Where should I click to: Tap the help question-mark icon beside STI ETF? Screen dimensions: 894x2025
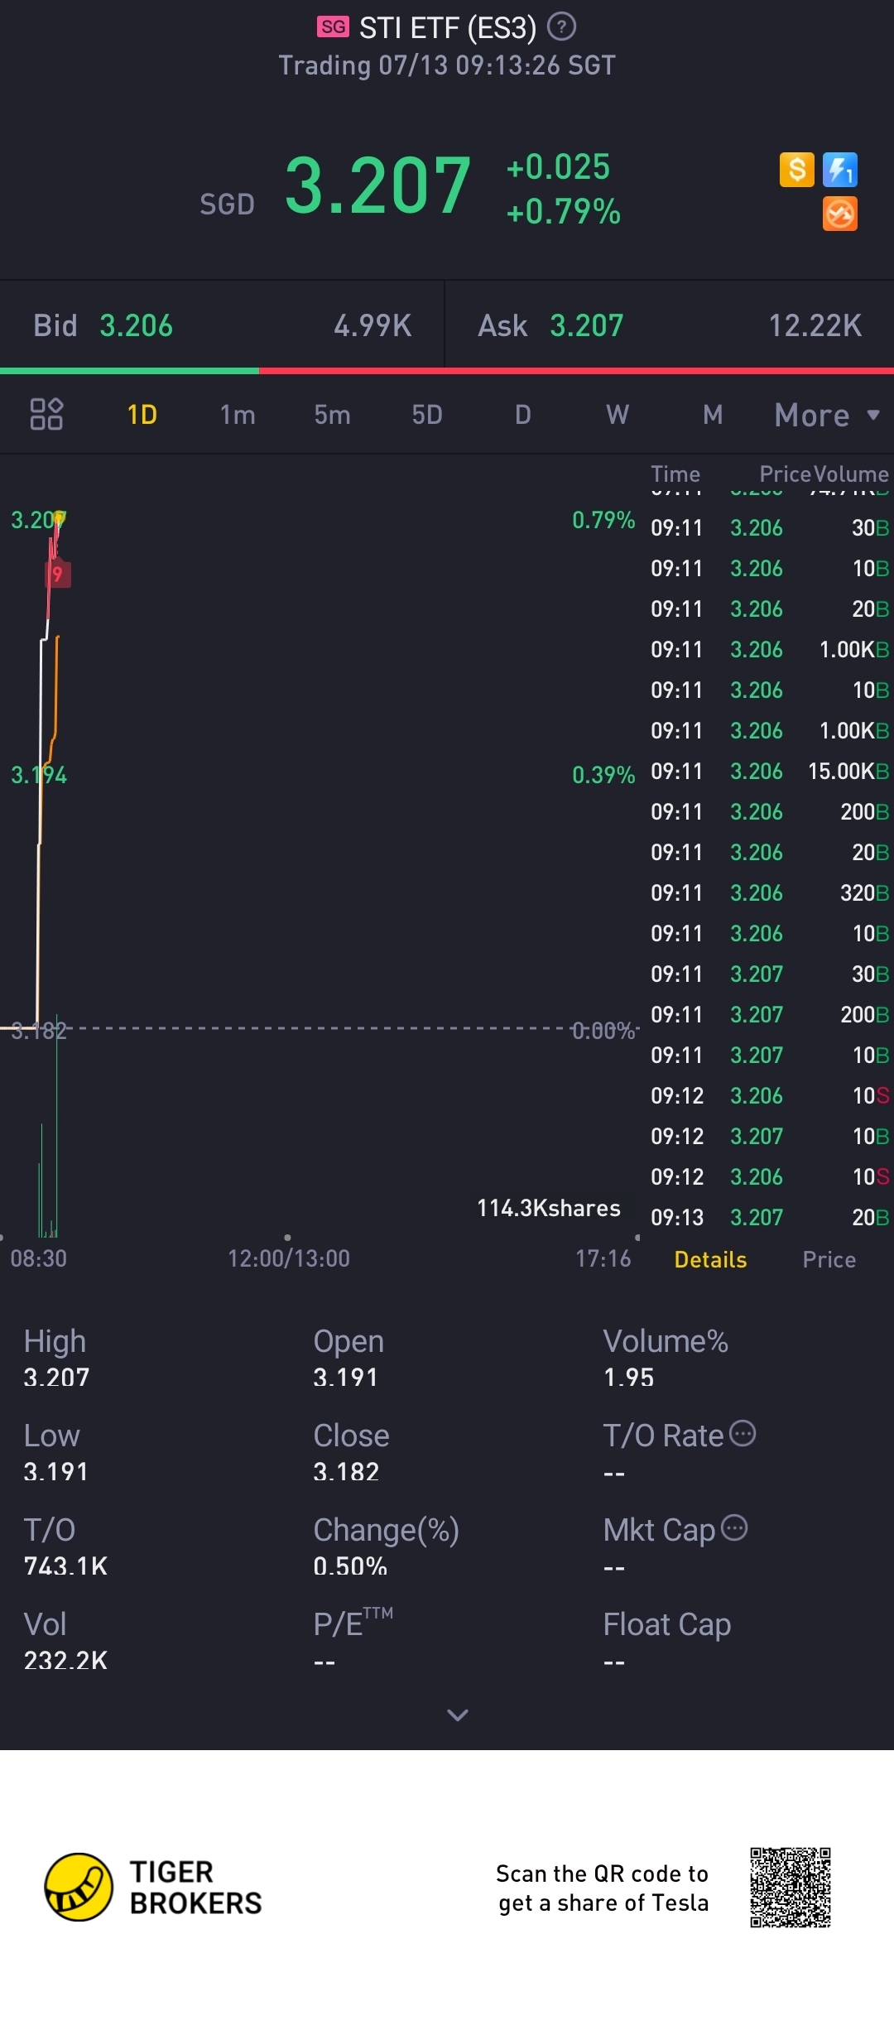click(562, 27)
